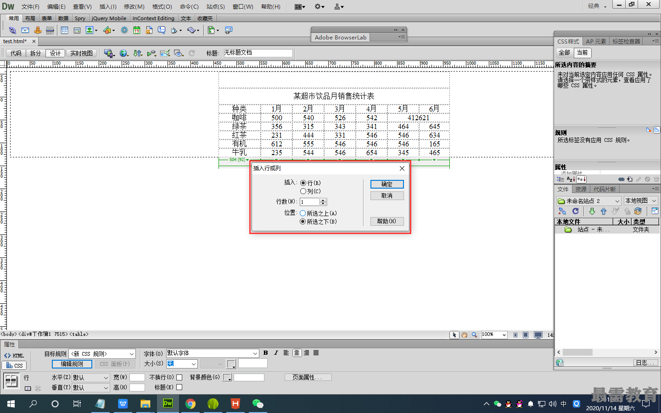661x413 pixels.
Task: Click the Synchronize files icon
Action: click(x=638, y=211)
